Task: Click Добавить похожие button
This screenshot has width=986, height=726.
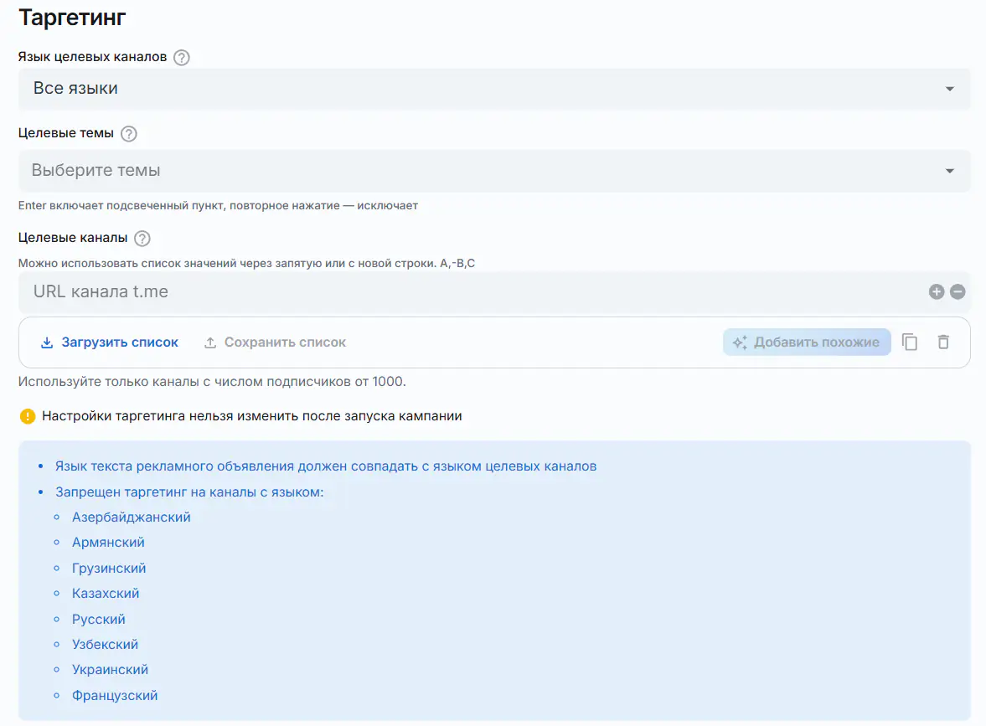Action: 807,342
